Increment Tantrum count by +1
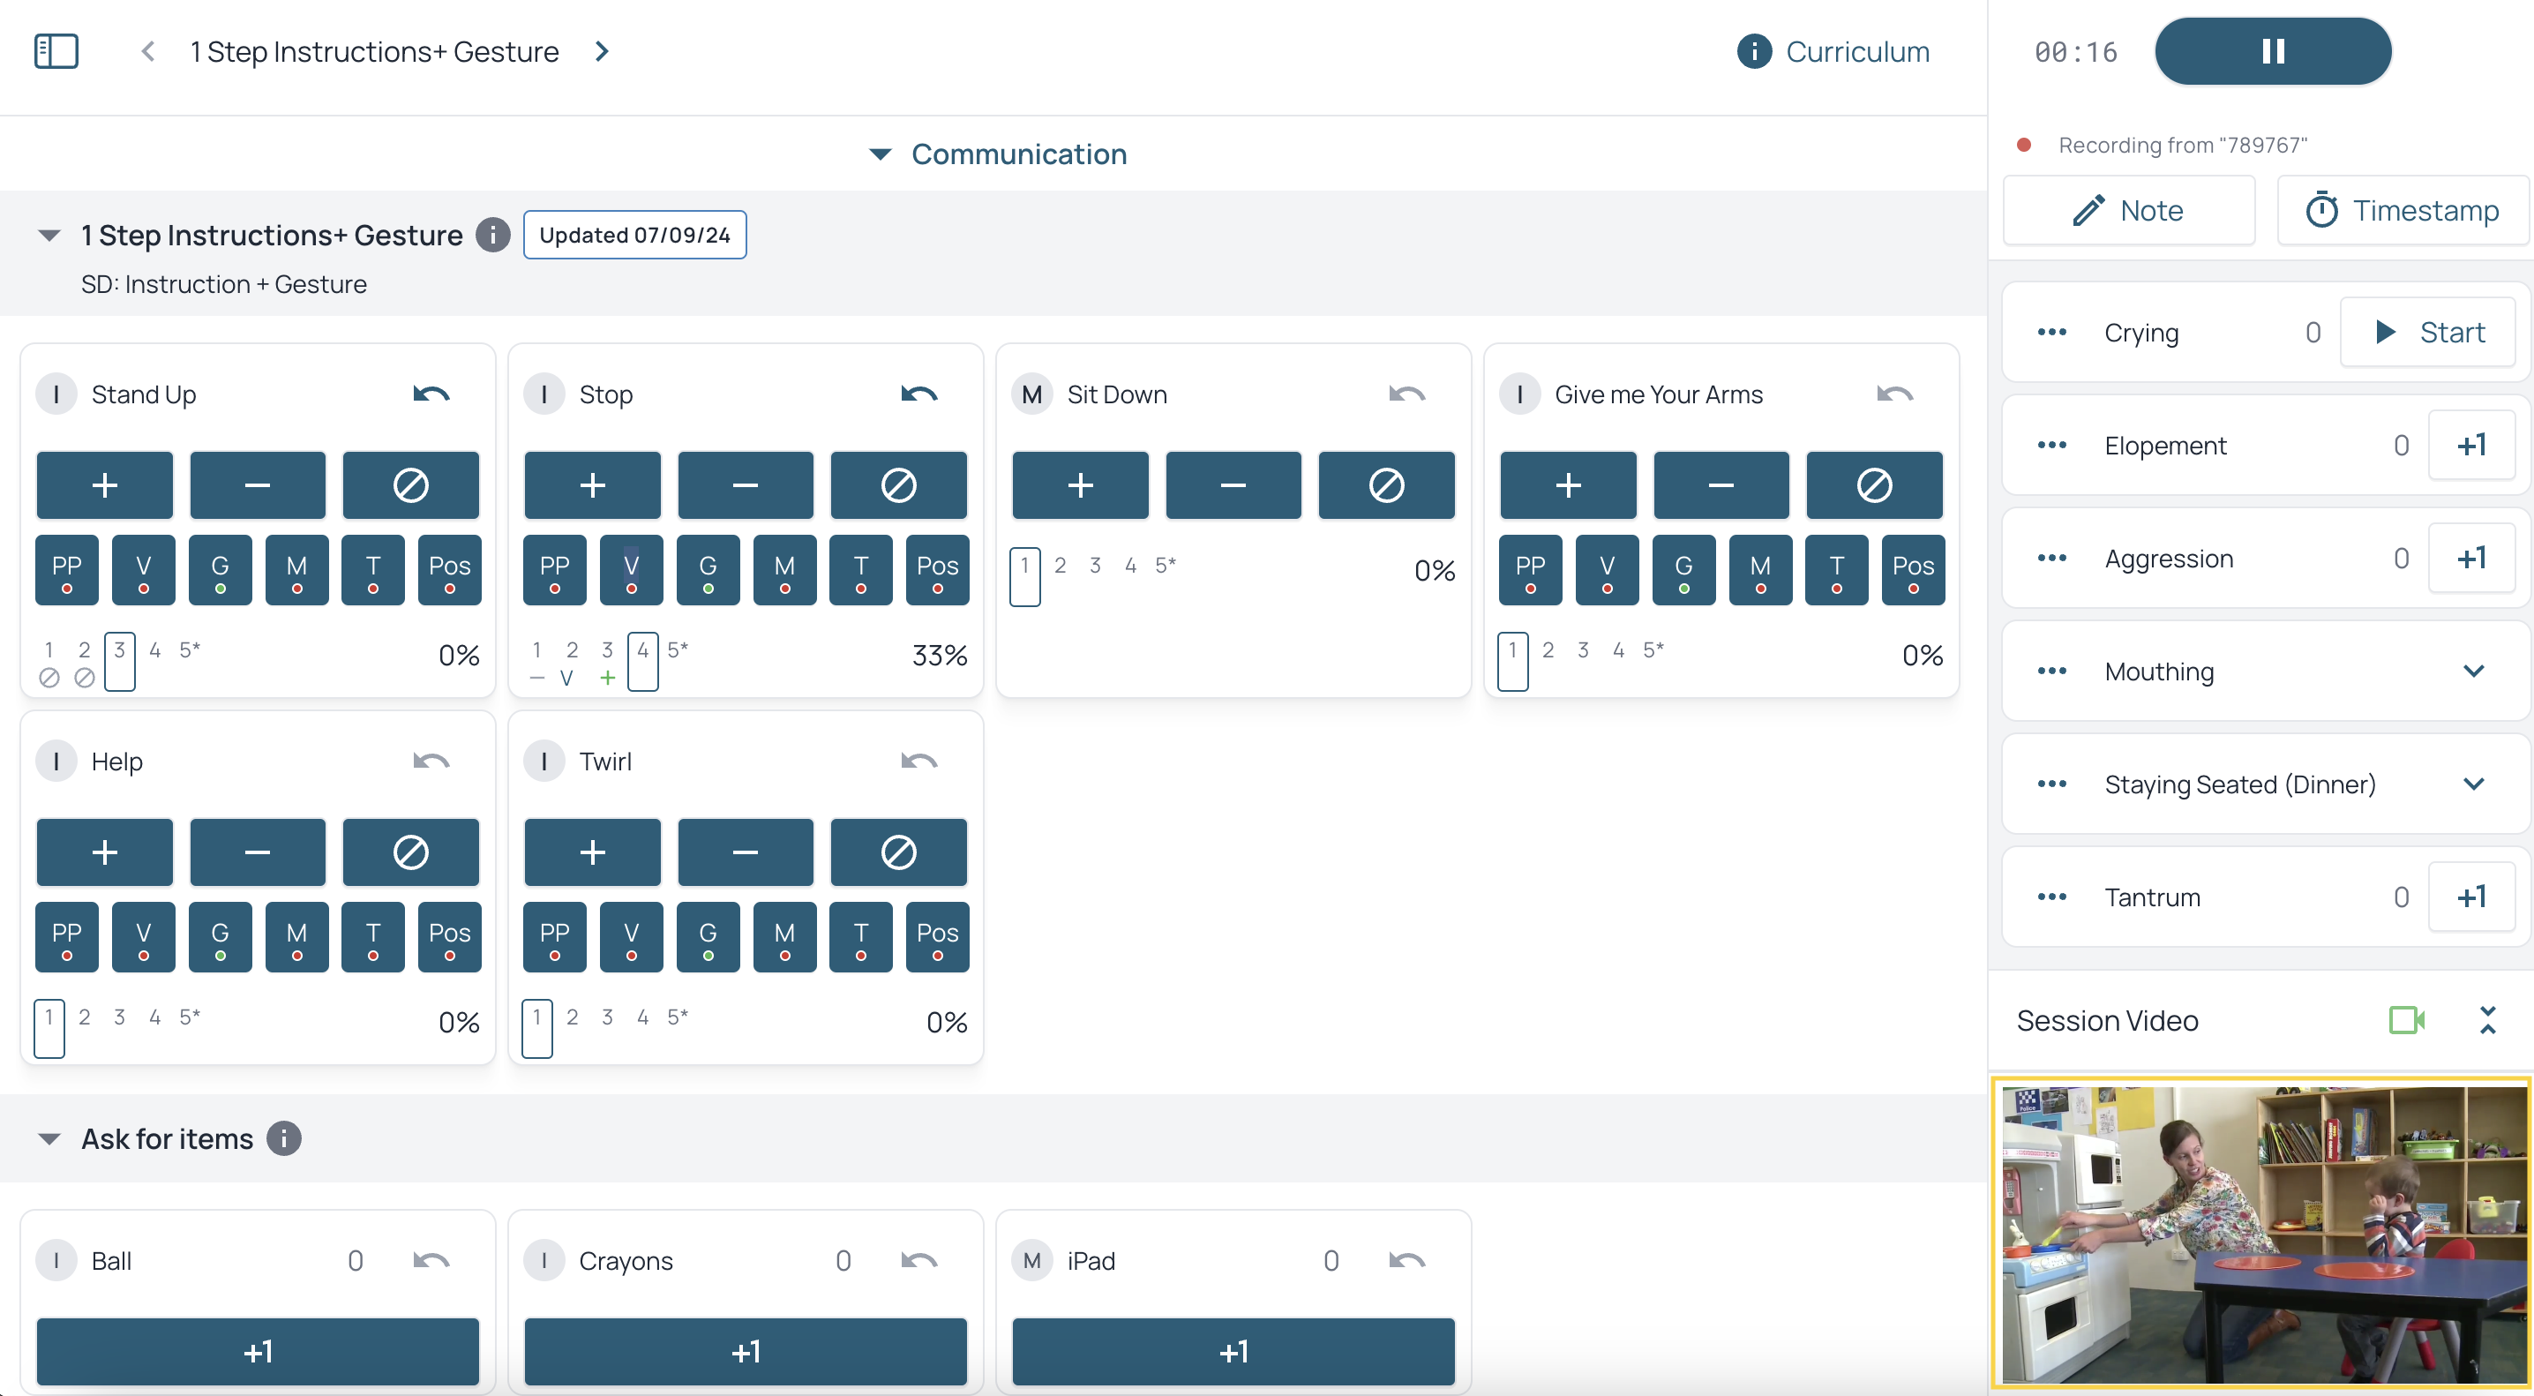Viewport: 2534px width, 1396px height. pyautogui.click(x=2471, y=897)
